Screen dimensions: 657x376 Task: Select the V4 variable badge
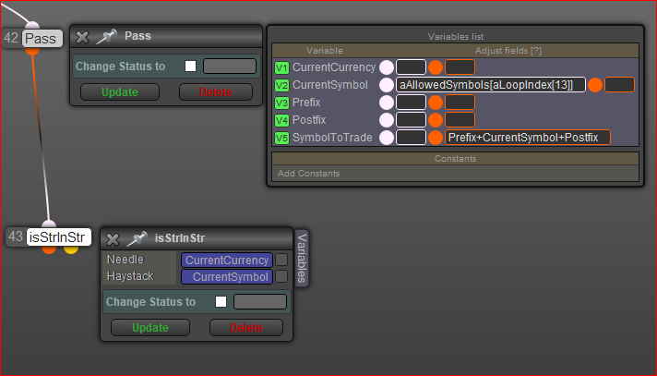point(282,120)
